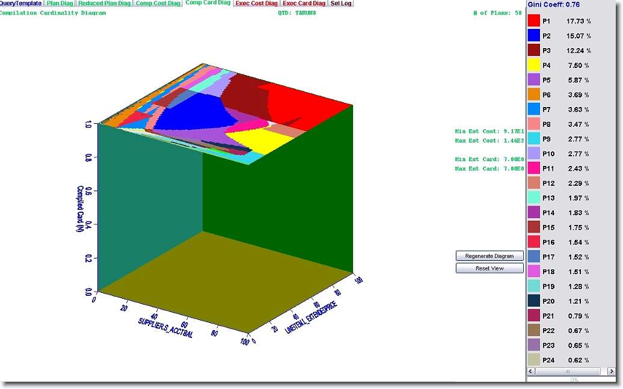623x389 pixels.
Task: Open the QueryTemplate tab
Action: pos(21,4)
